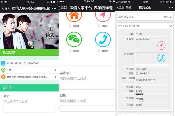175x116 pixels.
Task: Call number 021-50000000
Action: (32, 64)
